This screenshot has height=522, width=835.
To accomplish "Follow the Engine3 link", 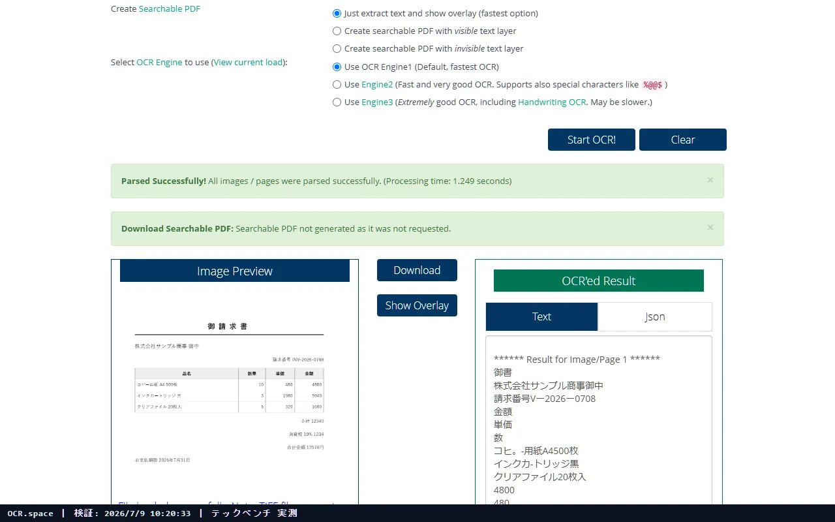I will click(x=377, y=102).
